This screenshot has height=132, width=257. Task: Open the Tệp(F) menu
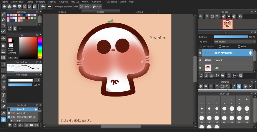tap(5, 2)
